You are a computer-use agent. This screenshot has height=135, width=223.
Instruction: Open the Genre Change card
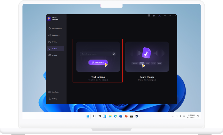coord(147,57)
